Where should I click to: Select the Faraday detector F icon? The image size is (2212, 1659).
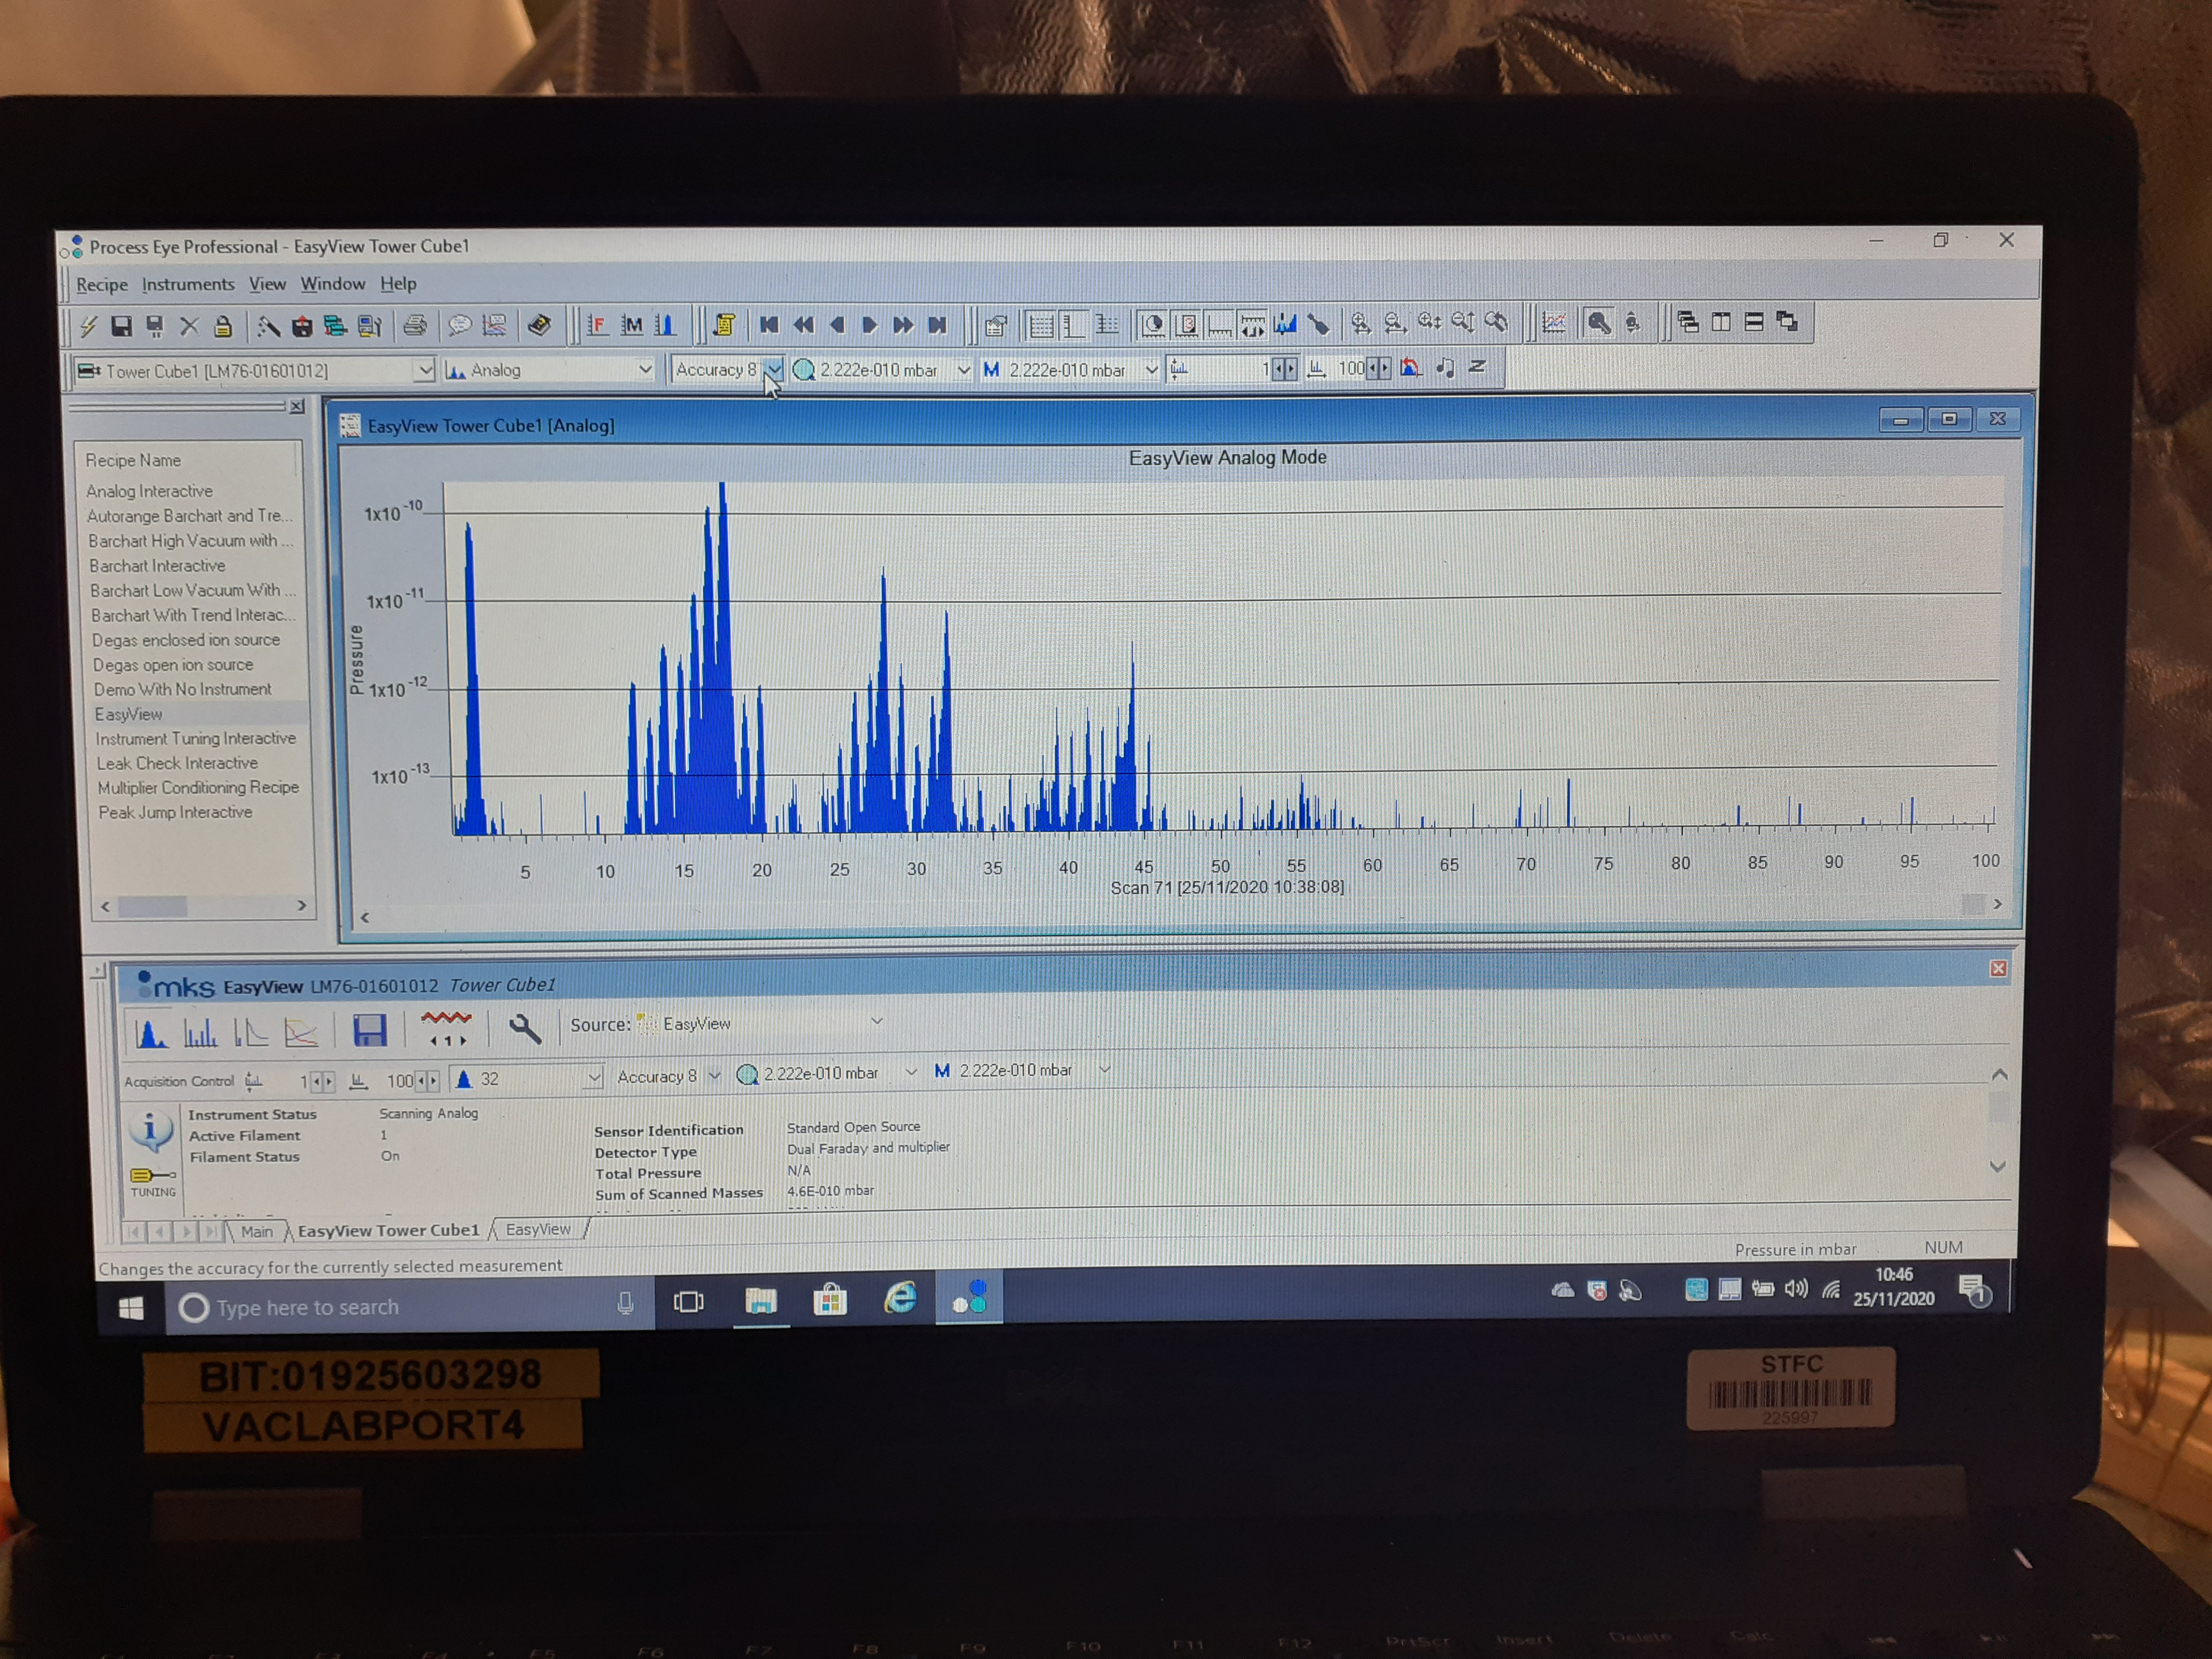point(597,325)
